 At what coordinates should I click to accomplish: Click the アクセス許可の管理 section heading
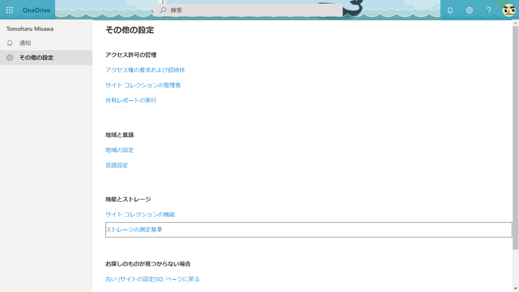(x=131, y=55)
